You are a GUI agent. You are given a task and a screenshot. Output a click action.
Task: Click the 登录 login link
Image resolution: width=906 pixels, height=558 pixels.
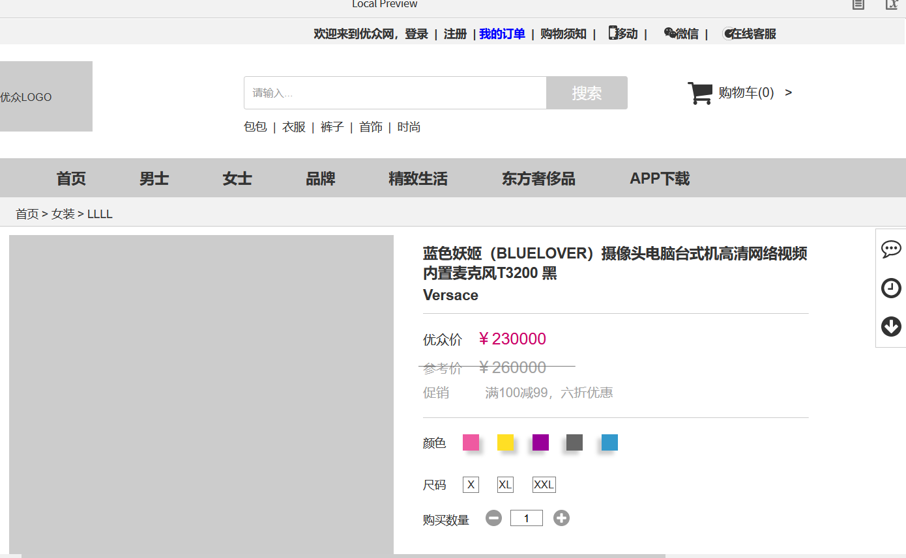coord(416,34)
